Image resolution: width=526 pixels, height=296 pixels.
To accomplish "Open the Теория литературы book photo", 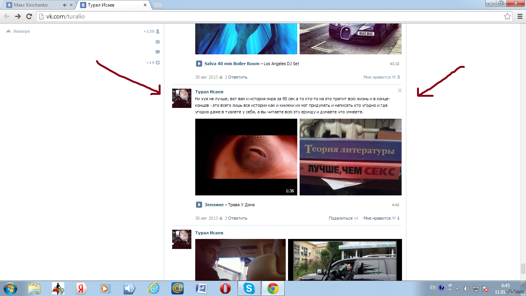I will [x=350, y=157].
